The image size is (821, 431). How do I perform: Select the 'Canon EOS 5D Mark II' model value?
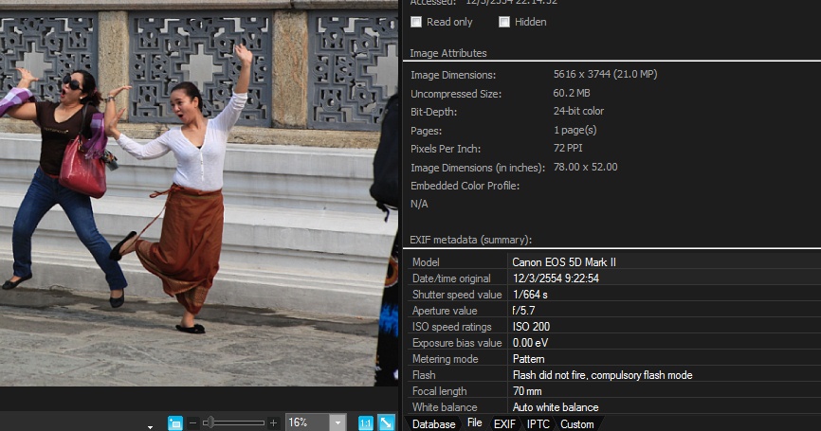564,262
